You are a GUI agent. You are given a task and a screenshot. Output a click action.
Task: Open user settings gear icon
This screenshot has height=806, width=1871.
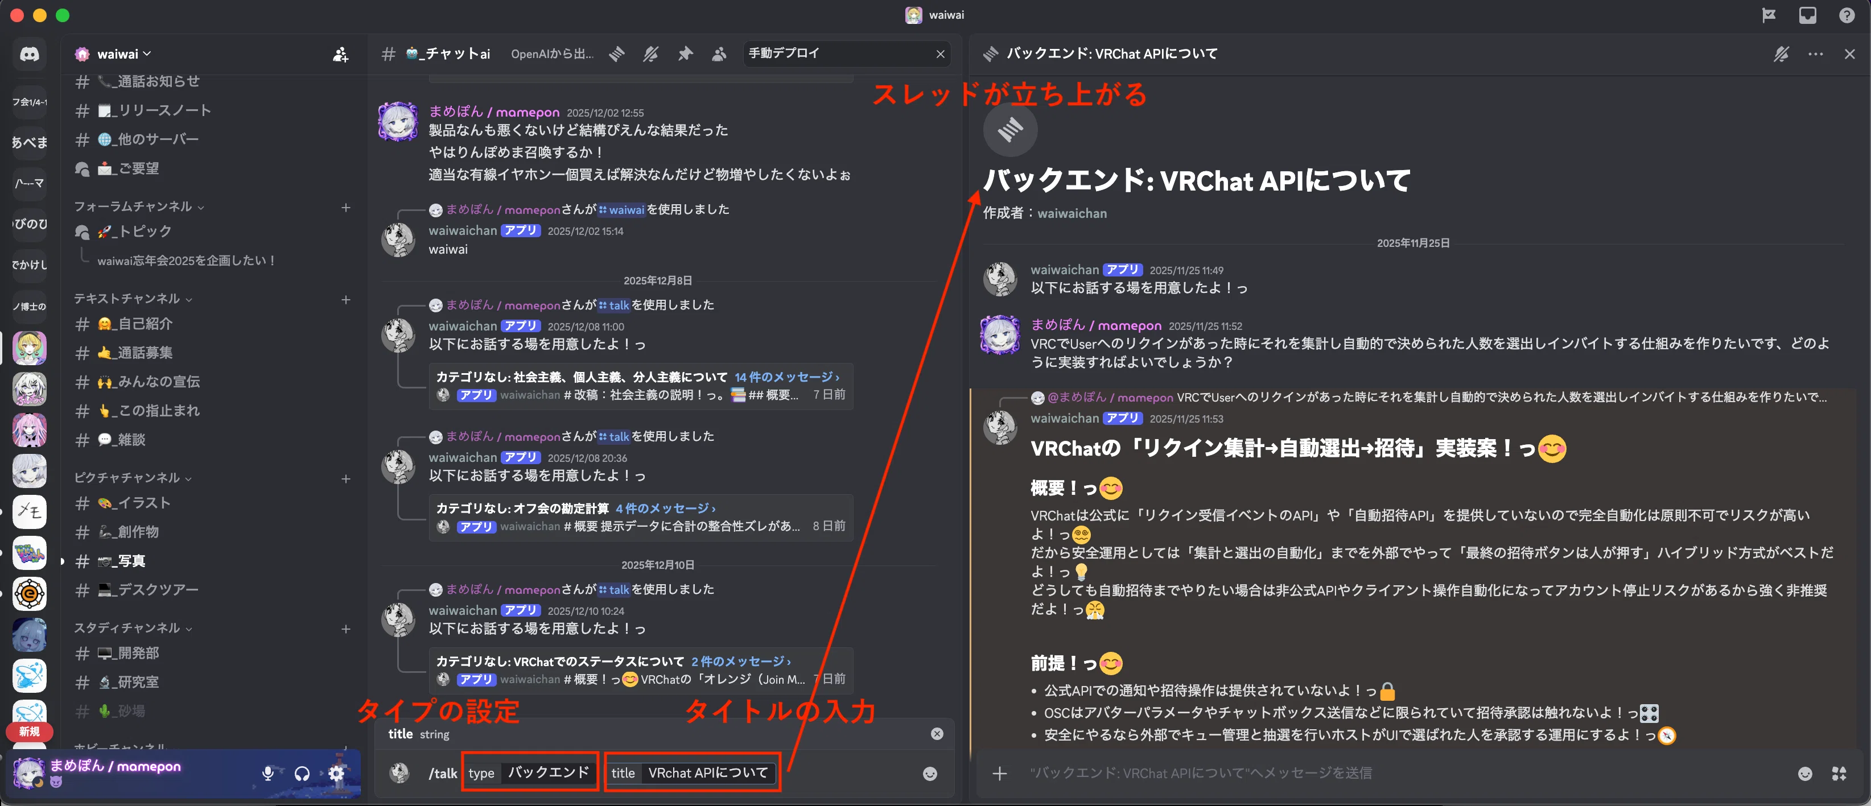click(x=336, y=774)
